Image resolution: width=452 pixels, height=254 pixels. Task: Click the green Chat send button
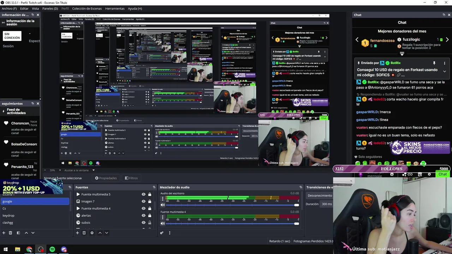click(x=442, y=174)
